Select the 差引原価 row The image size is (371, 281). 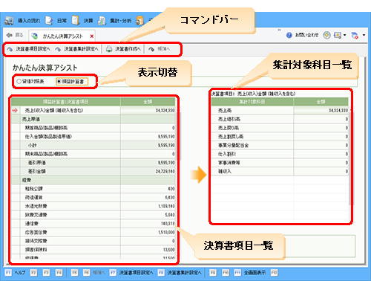pos(93,163)
